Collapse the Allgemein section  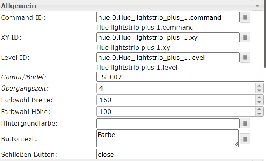click(257, 6)
